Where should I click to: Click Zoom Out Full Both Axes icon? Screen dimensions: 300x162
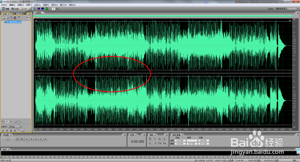[x=159, y=139]
